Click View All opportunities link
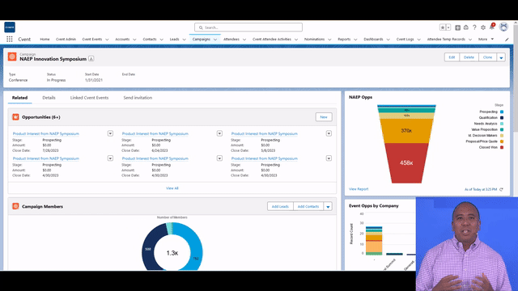 [172, 188]
